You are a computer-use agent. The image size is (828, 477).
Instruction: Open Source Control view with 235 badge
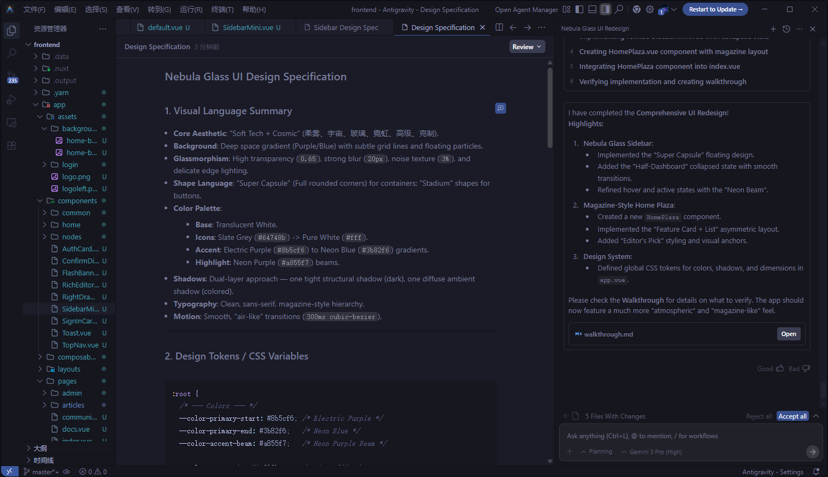[x=11, y=77]
